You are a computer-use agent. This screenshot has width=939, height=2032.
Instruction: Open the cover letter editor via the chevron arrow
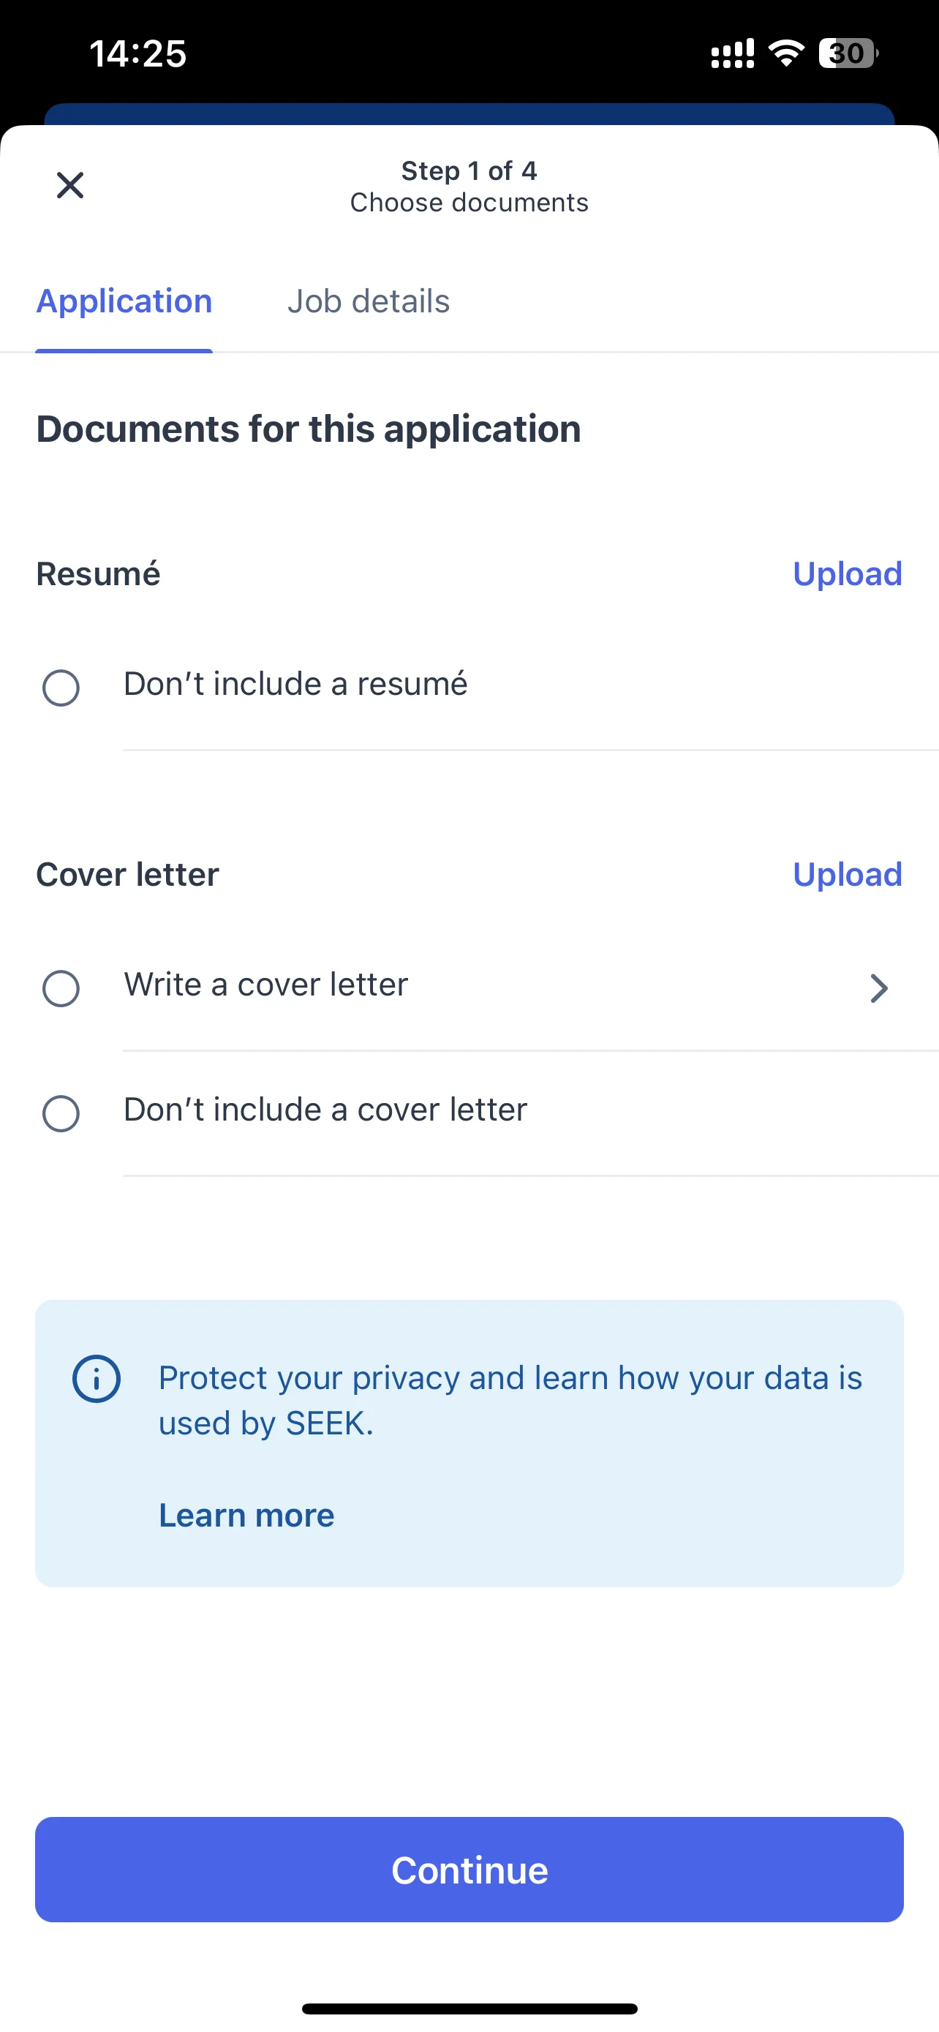[x=879, y=987]
